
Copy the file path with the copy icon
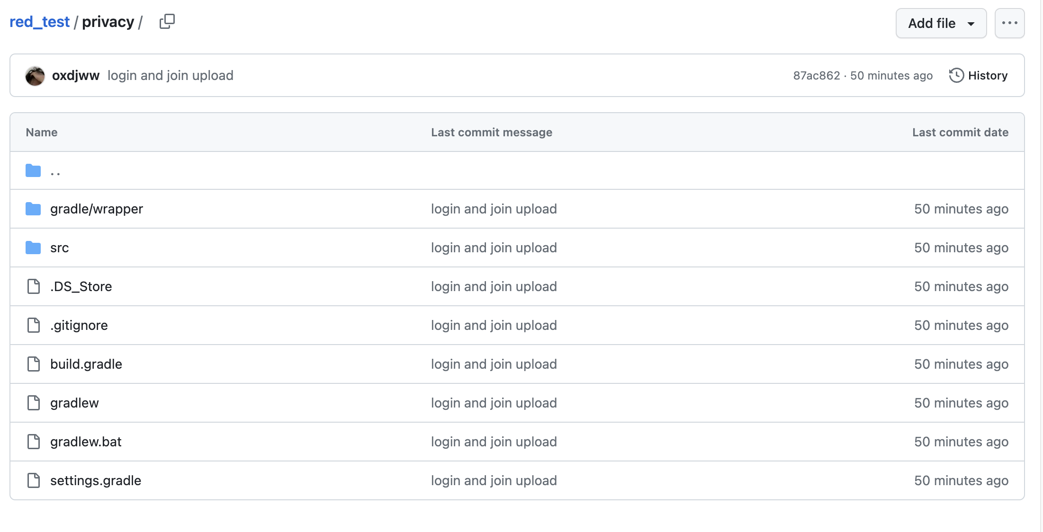167,22
